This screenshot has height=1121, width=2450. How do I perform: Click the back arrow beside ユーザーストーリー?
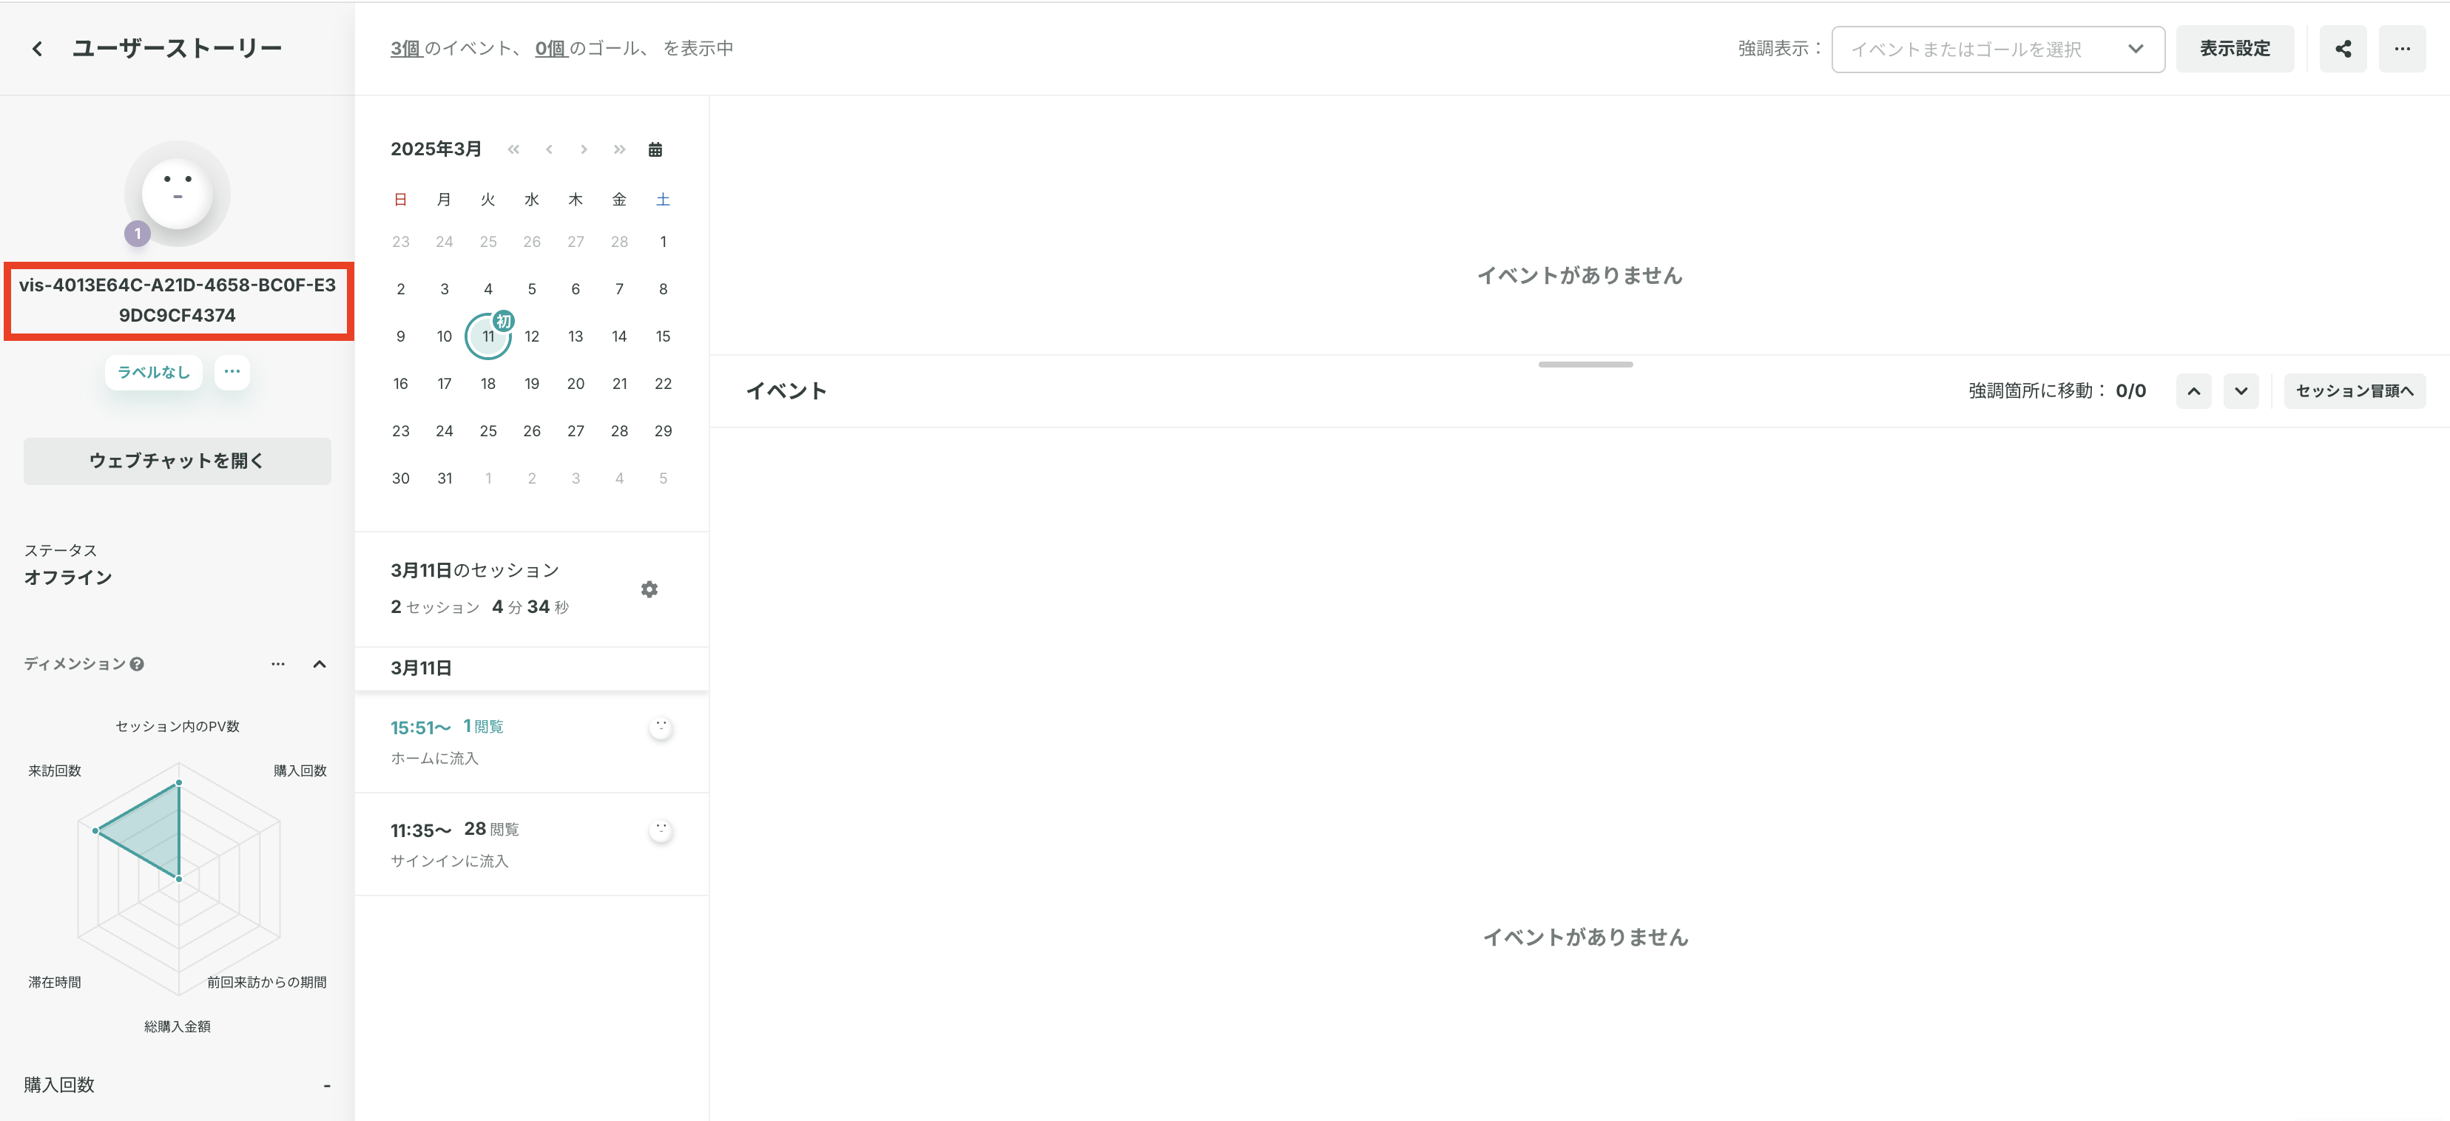coord(37,49)
